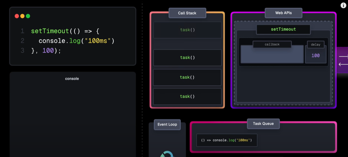Click the setTimeout header in Web APIs
Image resolution: width=348 pixels, height=157 pixels.
283,29
